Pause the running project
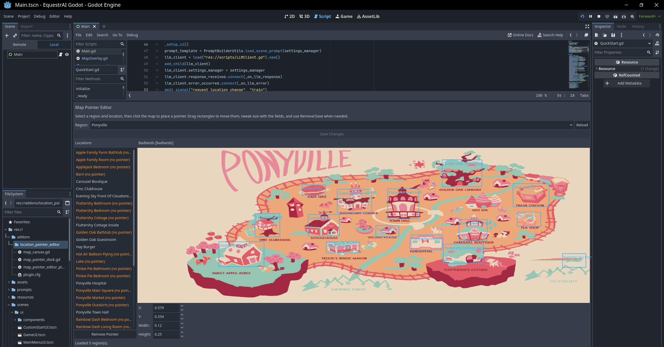 [x=591, y=16]
